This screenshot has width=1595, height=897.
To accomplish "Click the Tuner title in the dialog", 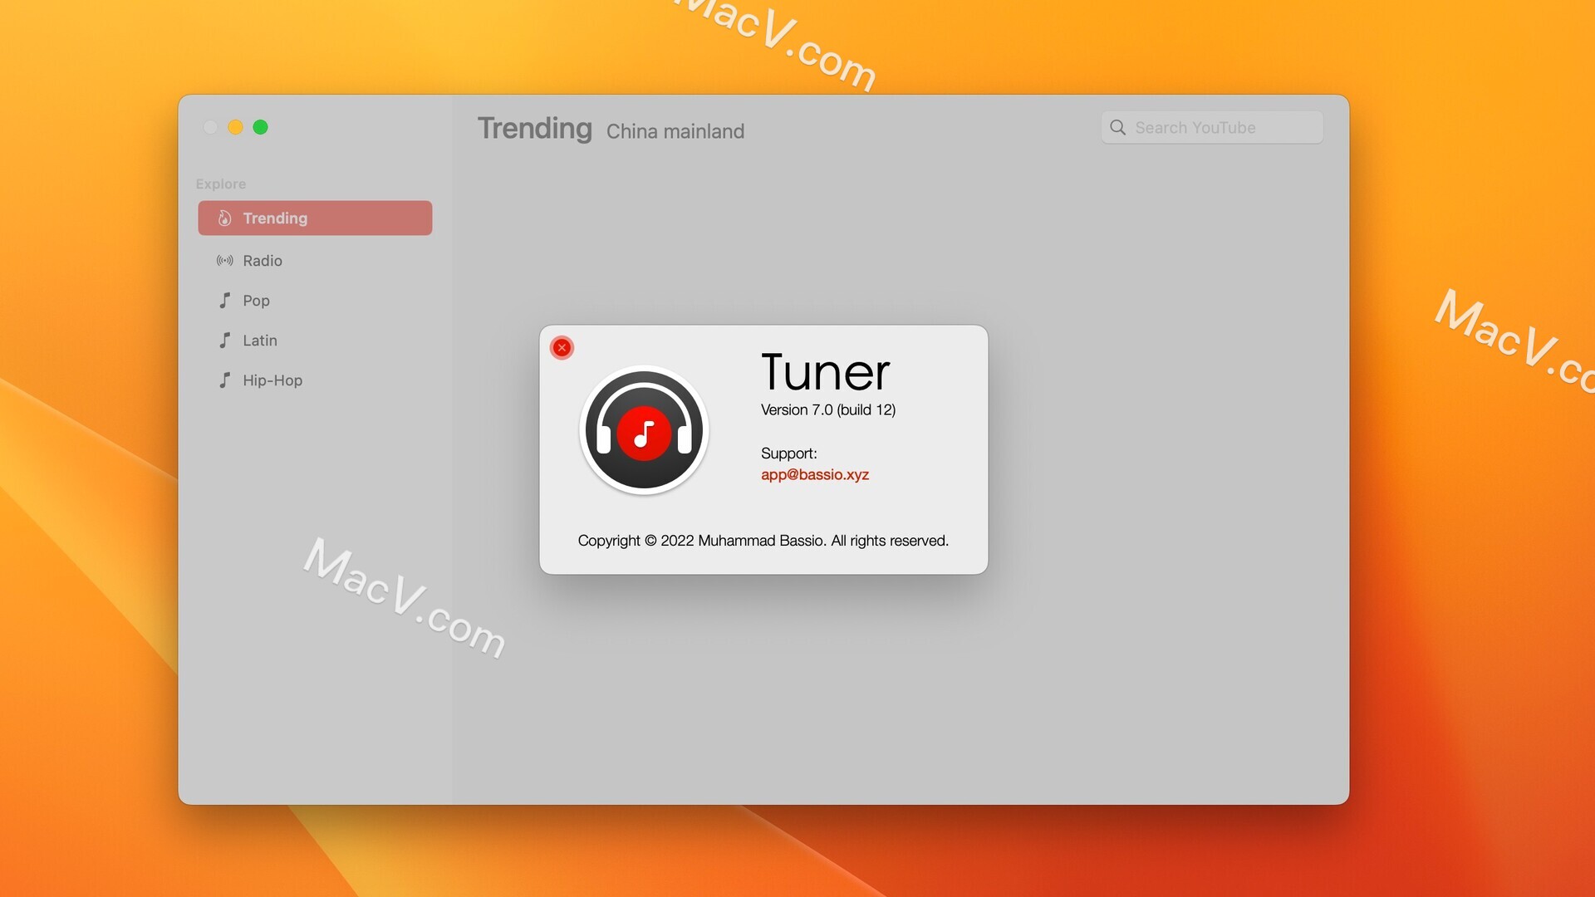I will coord(825,371).
